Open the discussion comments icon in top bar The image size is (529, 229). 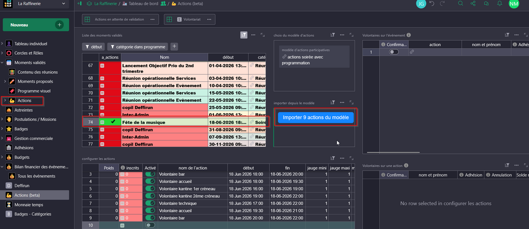[486, 4]
